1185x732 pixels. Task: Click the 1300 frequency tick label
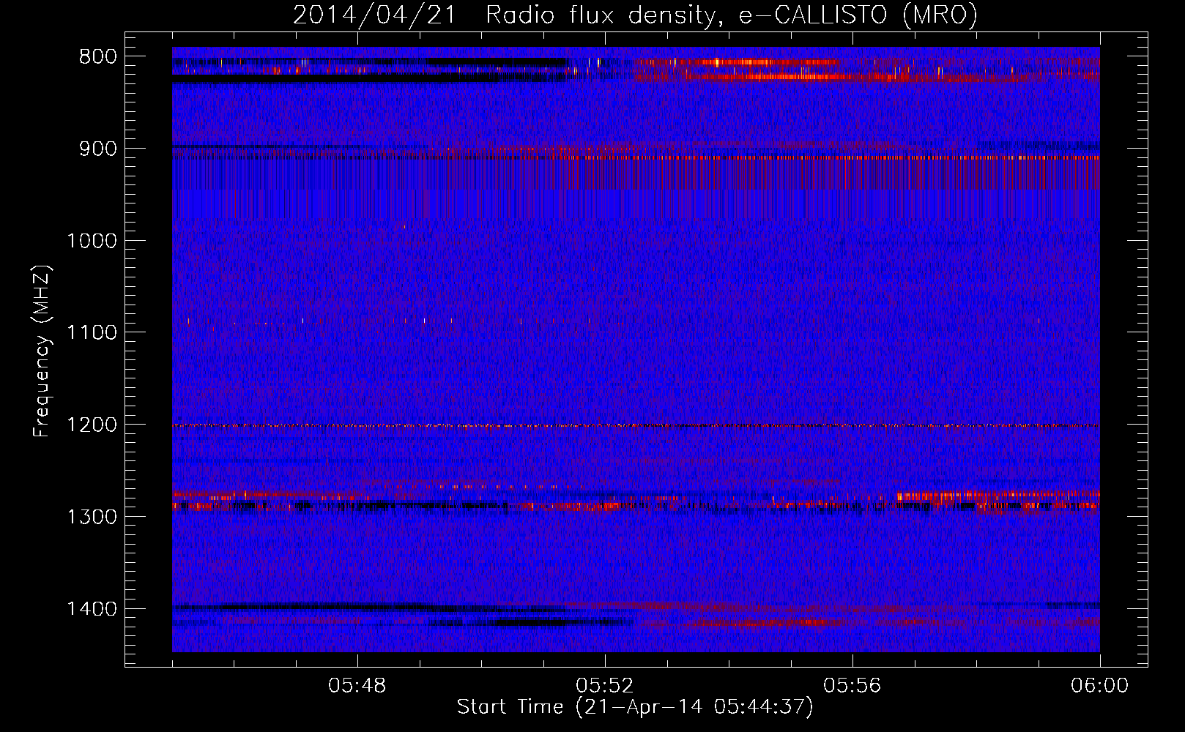(92, 517)
